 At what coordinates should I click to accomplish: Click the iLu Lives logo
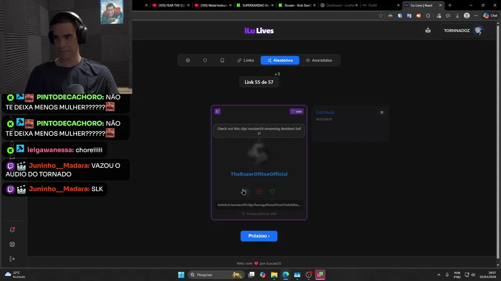[259, 31]
